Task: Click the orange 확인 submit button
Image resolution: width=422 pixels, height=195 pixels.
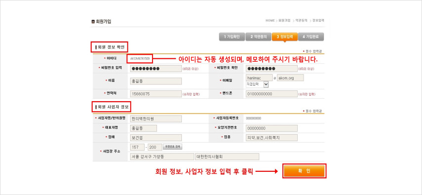Action: pos(305,171)
